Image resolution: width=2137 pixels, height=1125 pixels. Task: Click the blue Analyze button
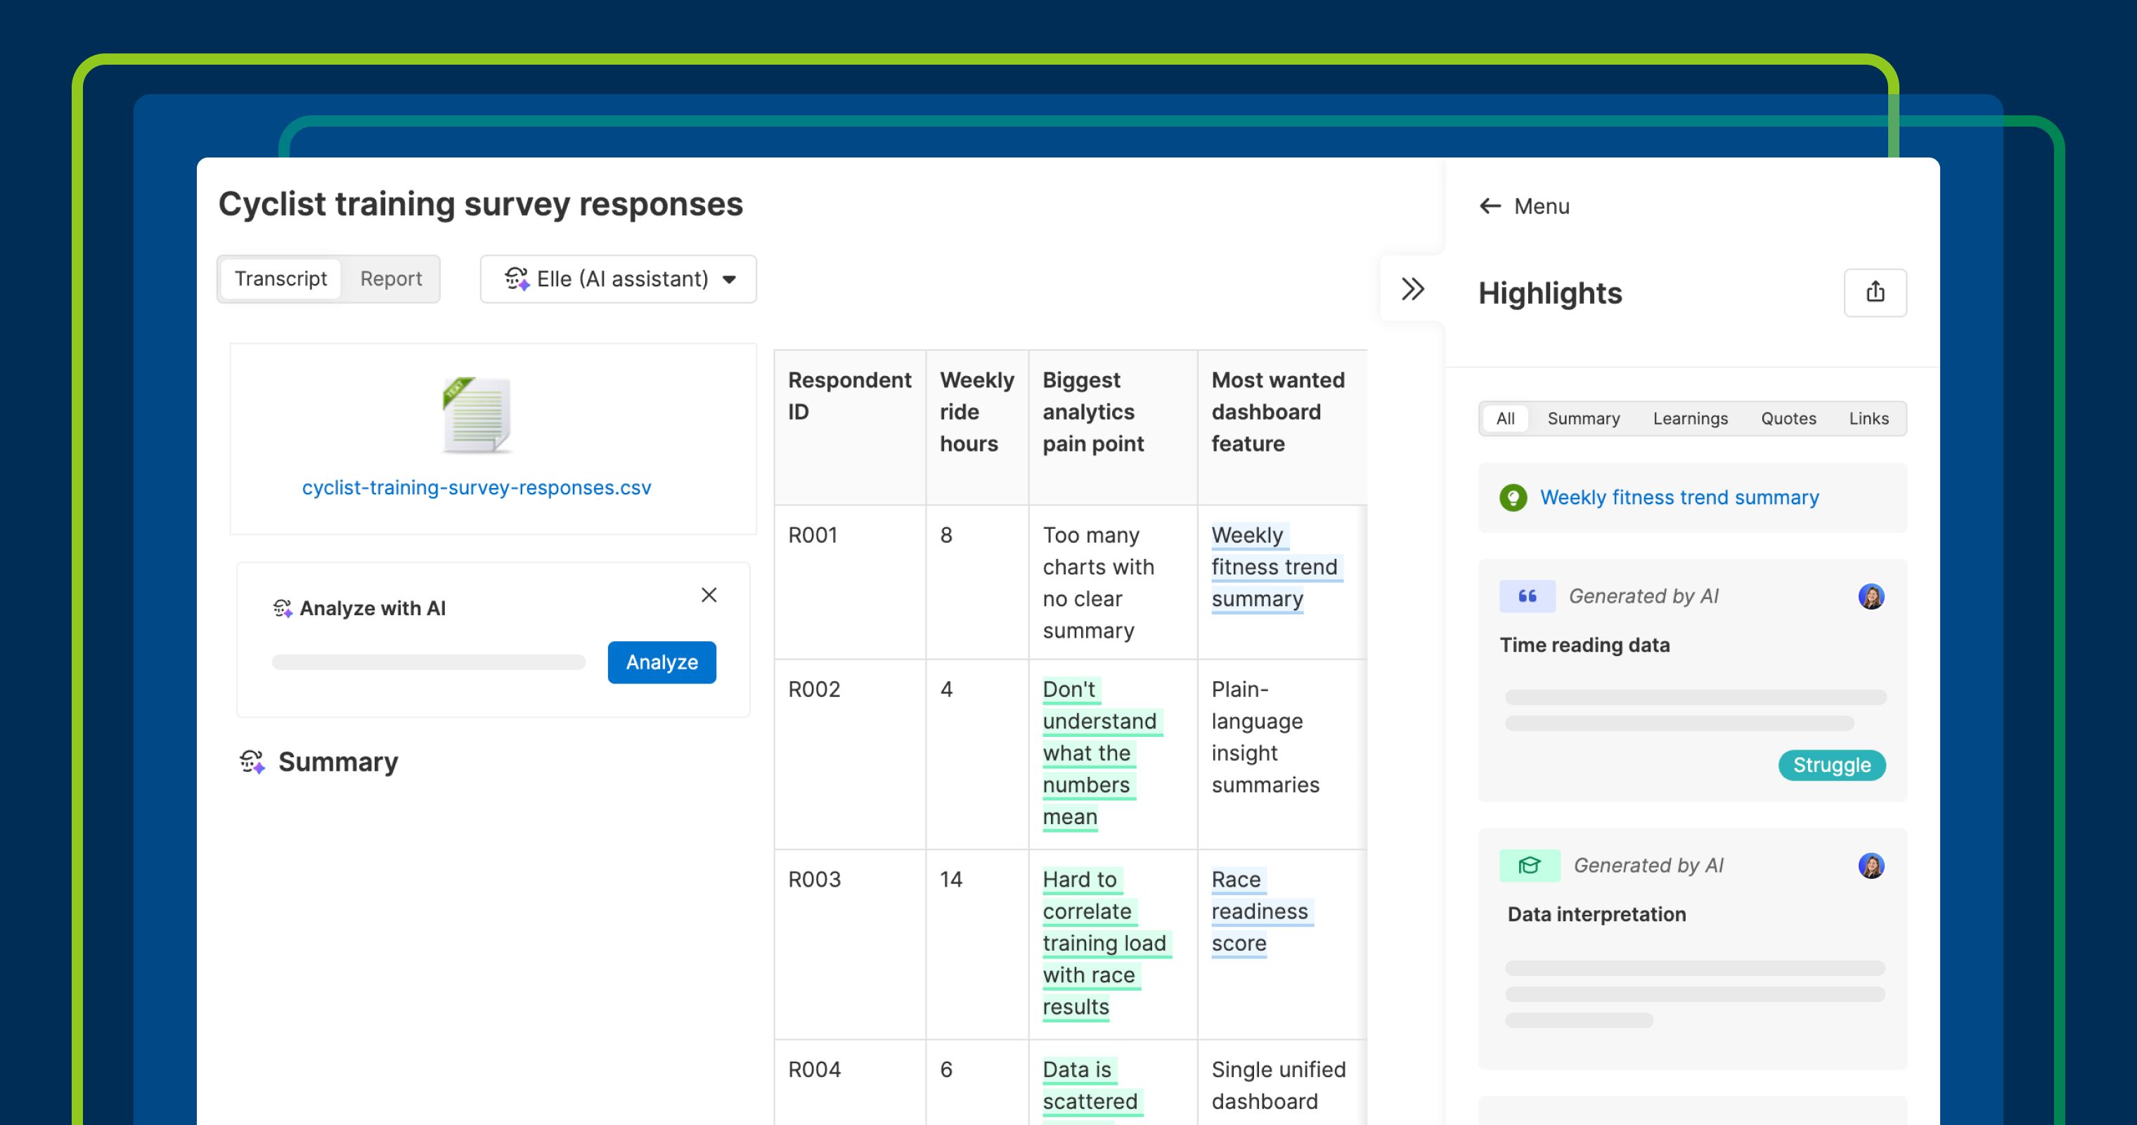click(661, 662)
